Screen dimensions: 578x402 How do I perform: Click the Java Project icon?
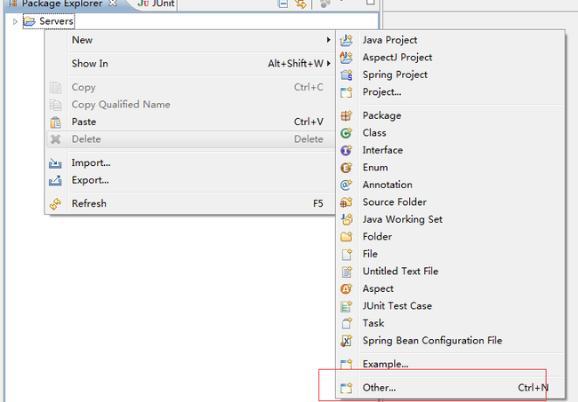(x=346, y=40)
